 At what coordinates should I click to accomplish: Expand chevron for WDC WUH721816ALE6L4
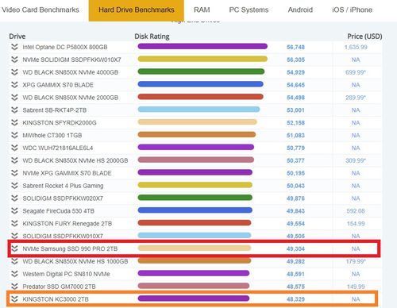(x=14, y=148)
